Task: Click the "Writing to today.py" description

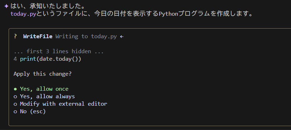Action: click(86, 36)
